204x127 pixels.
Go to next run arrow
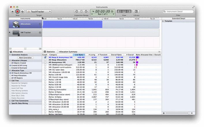coord(114,14)
